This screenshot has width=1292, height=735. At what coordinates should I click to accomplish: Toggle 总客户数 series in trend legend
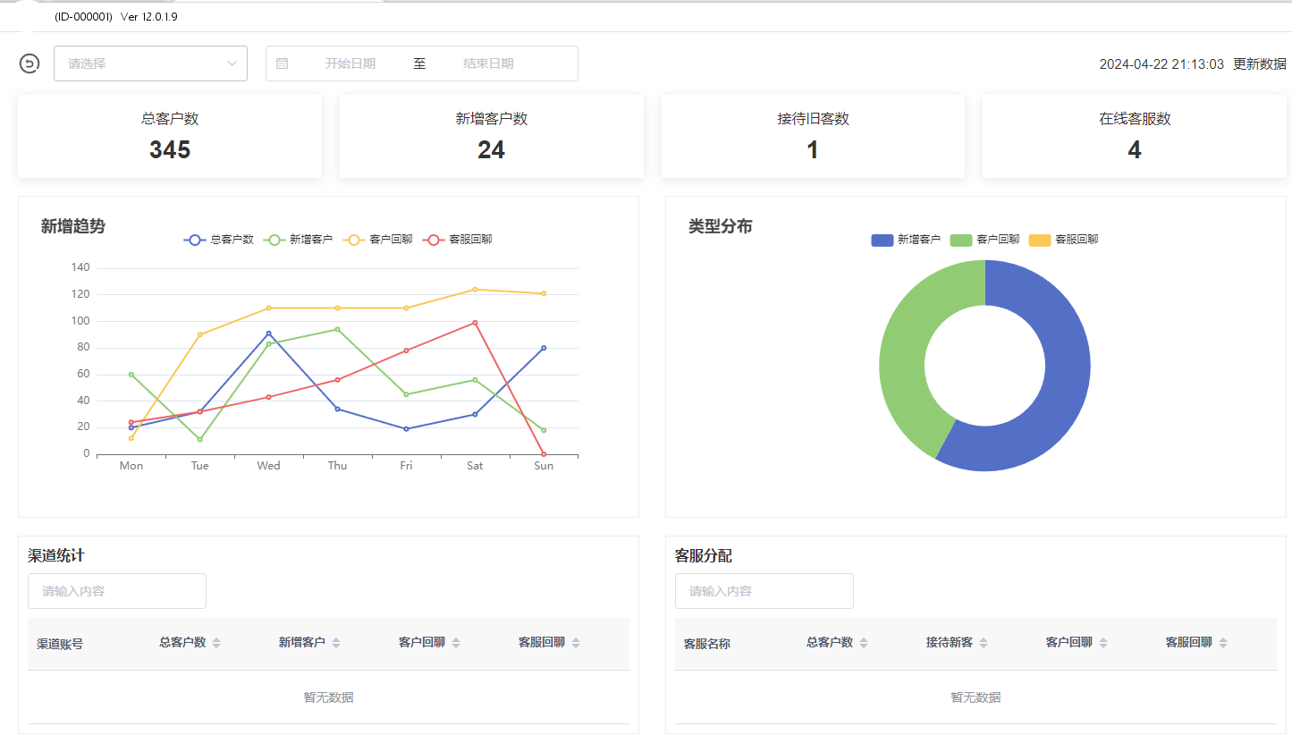(x=219, y=240)
